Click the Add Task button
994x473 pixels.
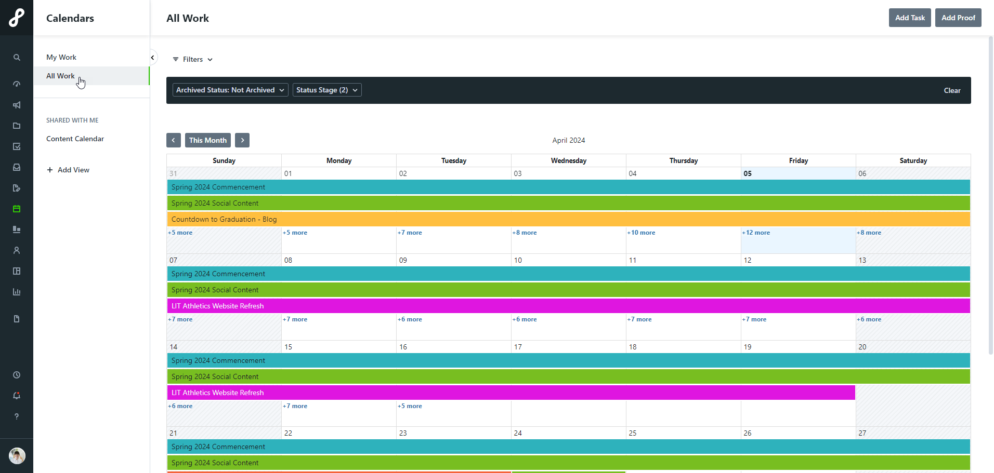coord(910,18)
